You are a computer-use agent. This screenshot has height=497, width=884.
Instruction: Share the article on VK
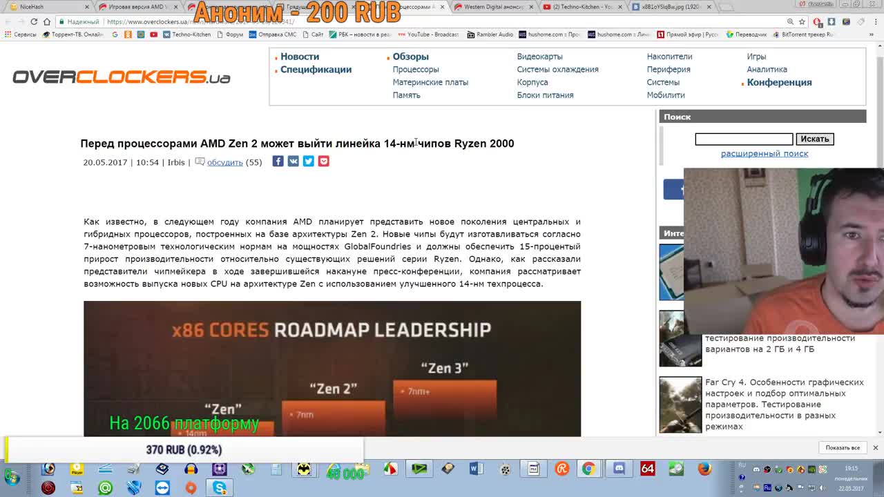tap(293, 162)
